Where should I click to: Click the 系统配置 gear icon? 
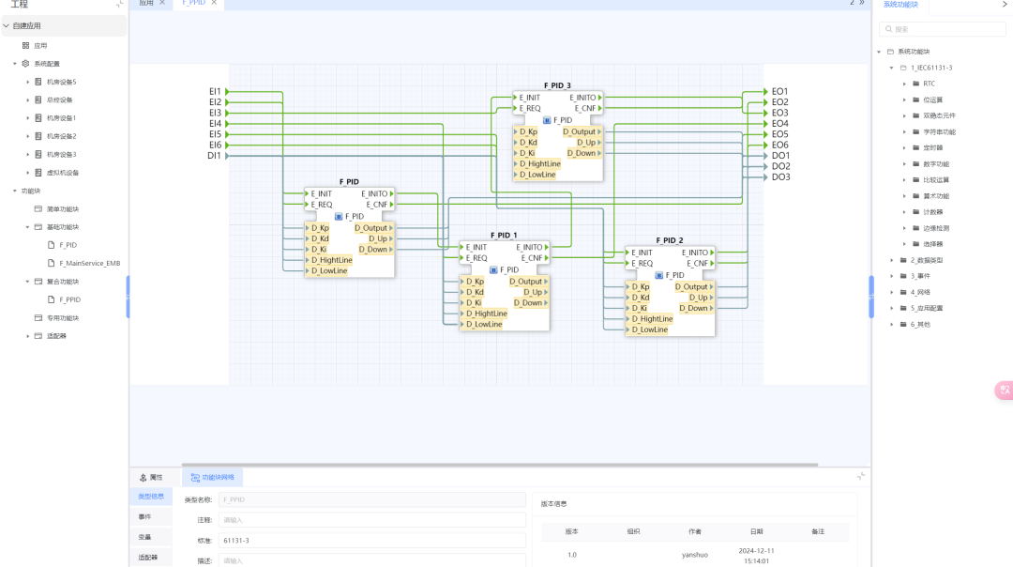click(x=25, y=64)
